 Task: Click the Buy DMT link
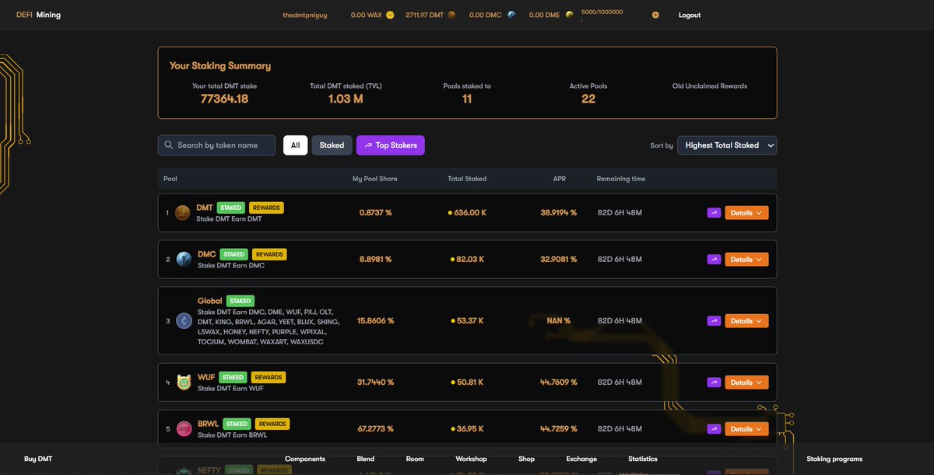pos(37,459)
